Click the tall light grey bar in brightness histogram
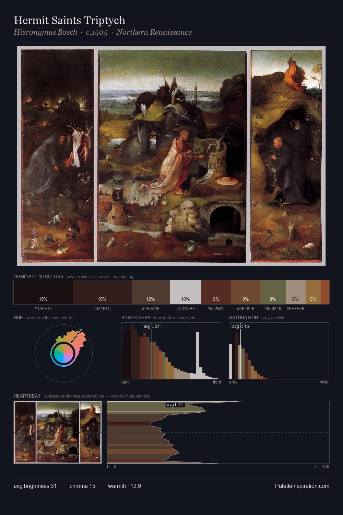The image size is (343, 515). coord(198,355)
